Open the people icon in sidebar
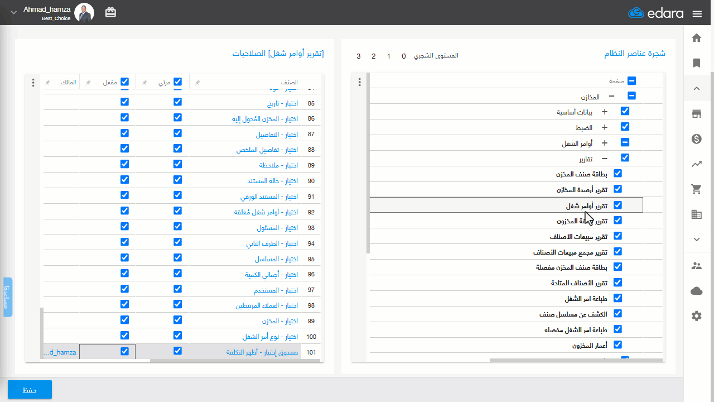The height and width of the screenshot is (402, 714). [696, 266]
